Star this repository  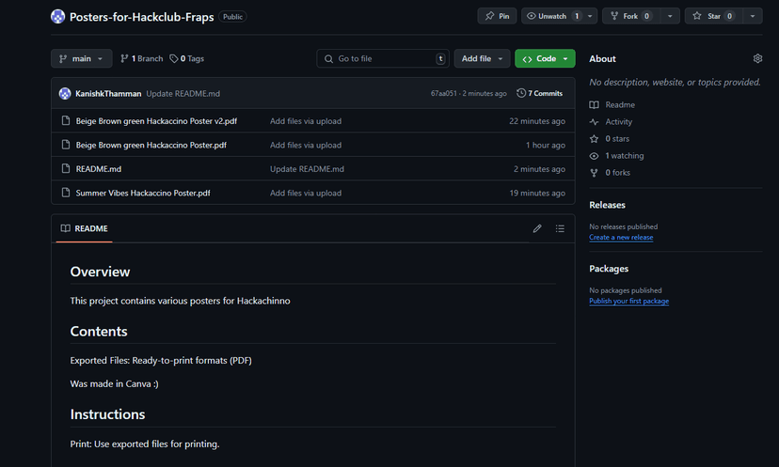[713, 16]
